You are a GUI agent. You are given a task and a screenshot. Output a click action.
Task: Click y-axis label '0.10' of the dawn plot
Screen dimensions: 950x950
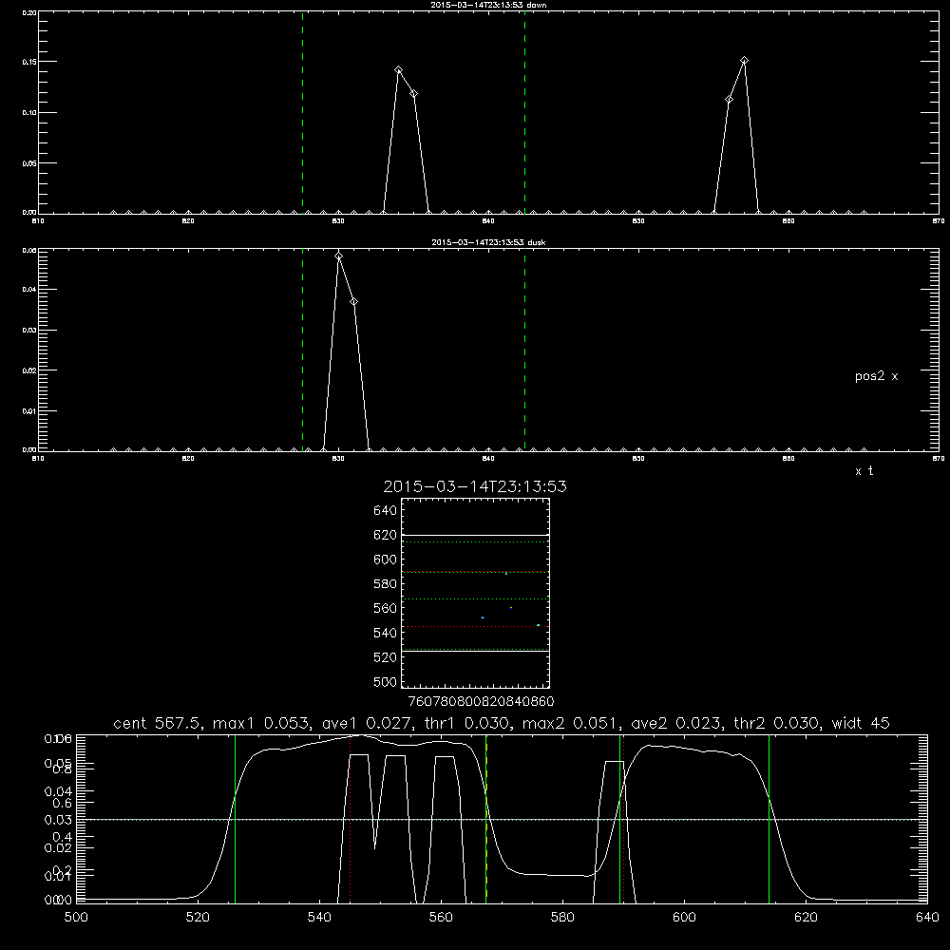29,113
